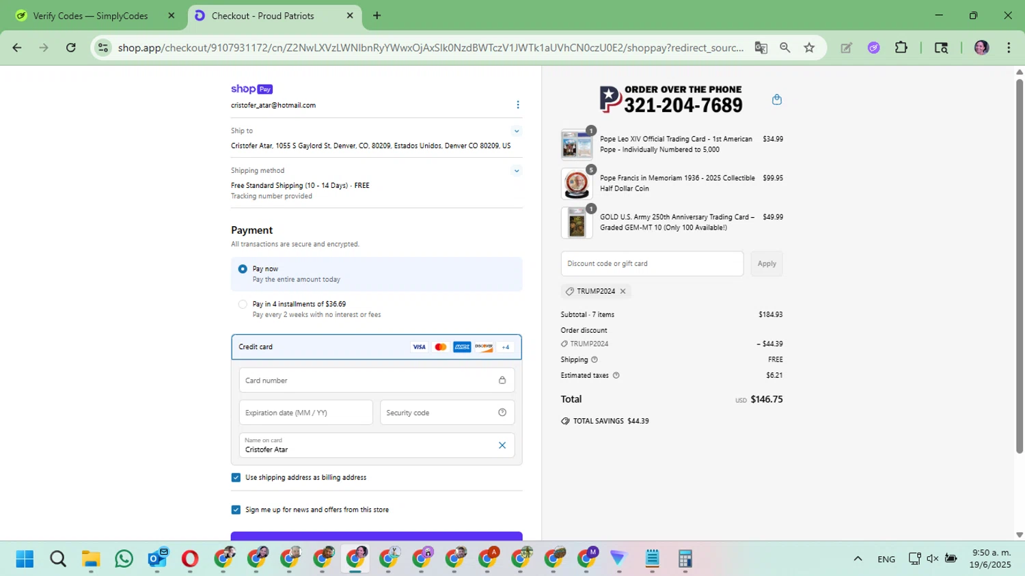Image resolution: width=1025 pixels, height=576 pixels.
Task: Open Chrome's three-dot menu
Action: coord(1009,48)
